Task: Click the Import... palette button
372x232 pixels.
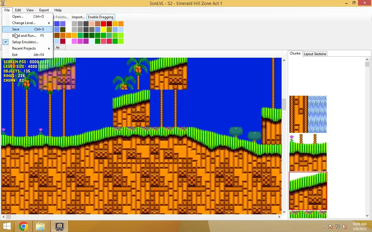Action: (x=78, y=17)
